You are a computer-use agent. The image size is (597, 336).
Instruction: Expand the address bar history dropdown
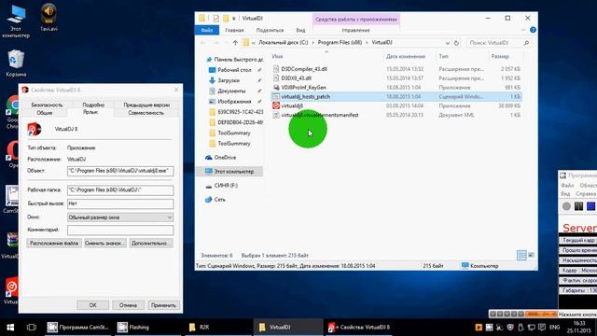pos(448,43)
